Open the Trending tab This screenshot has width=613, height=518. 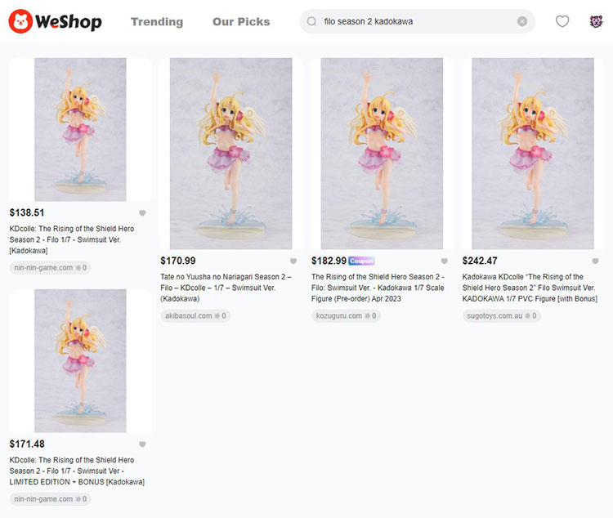coord(157,21)
